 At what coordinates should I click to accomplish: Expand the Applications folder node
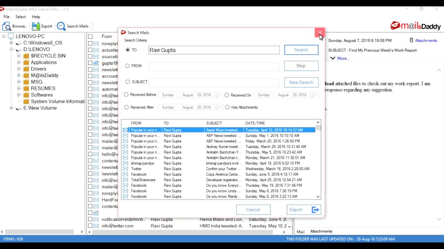(x=19, y=63)
